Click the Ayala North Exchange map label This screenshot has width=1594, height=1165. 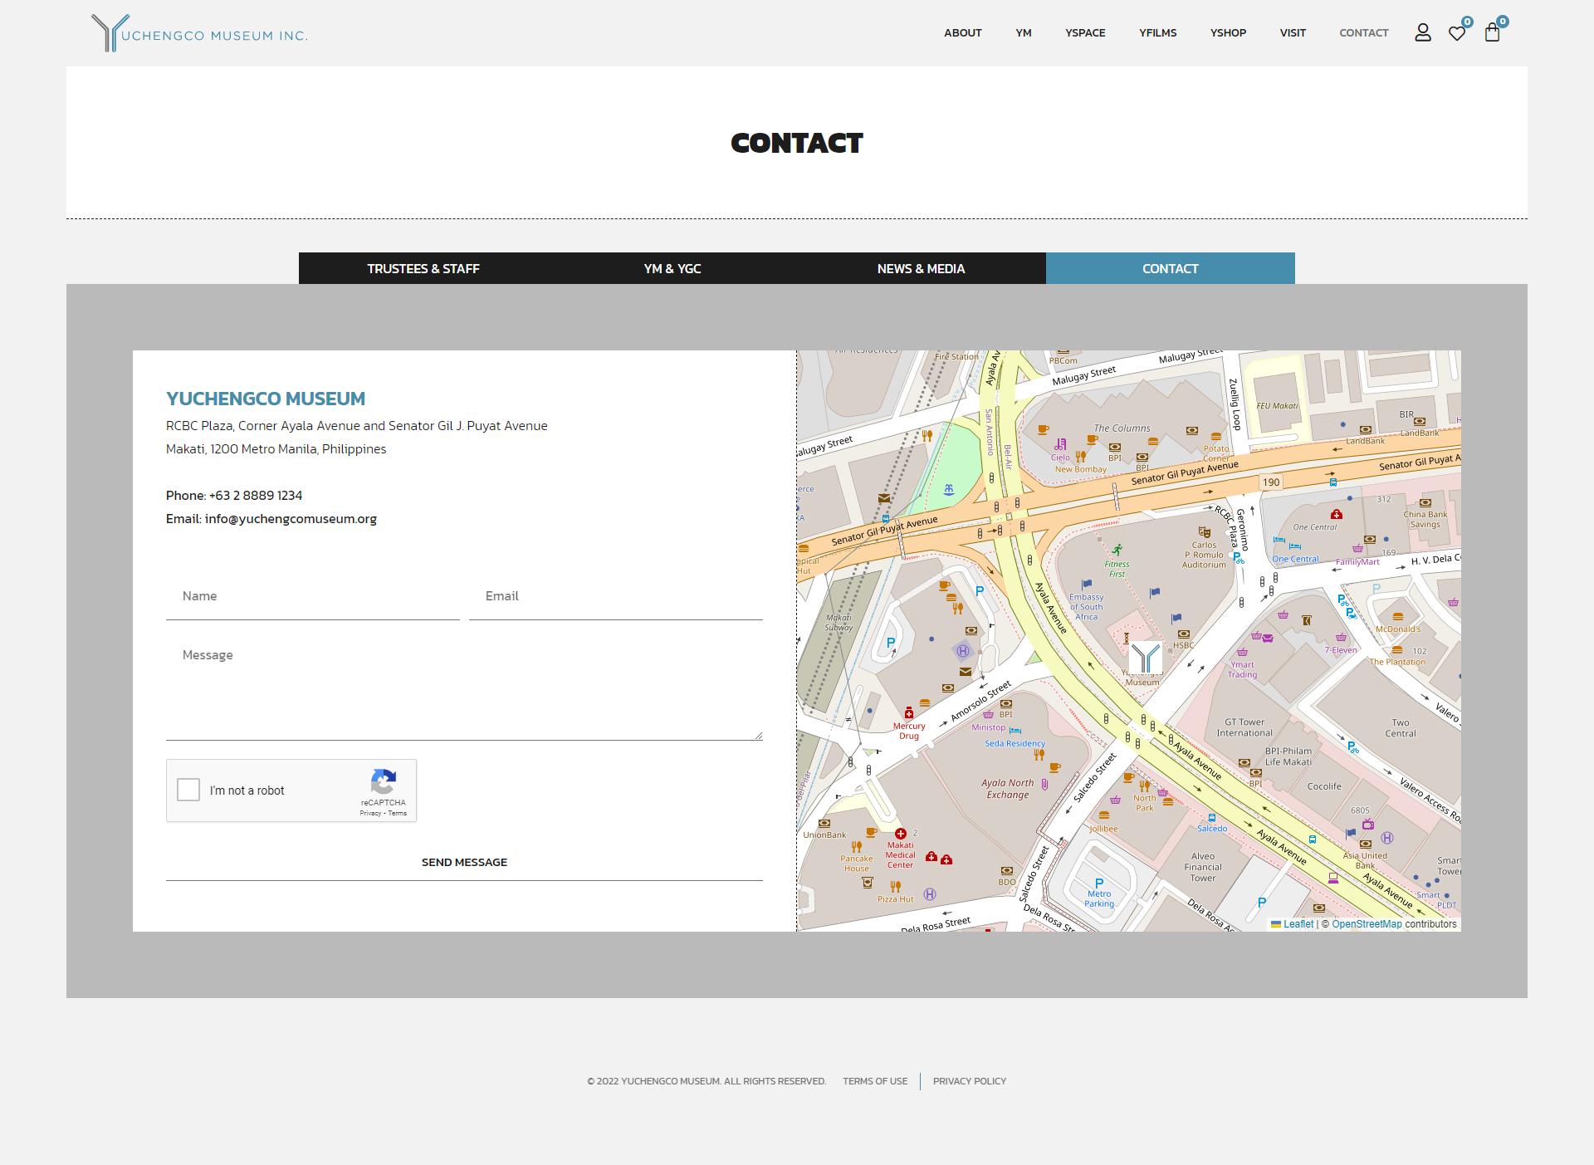pyautogui.click(x=1008, y=789)
